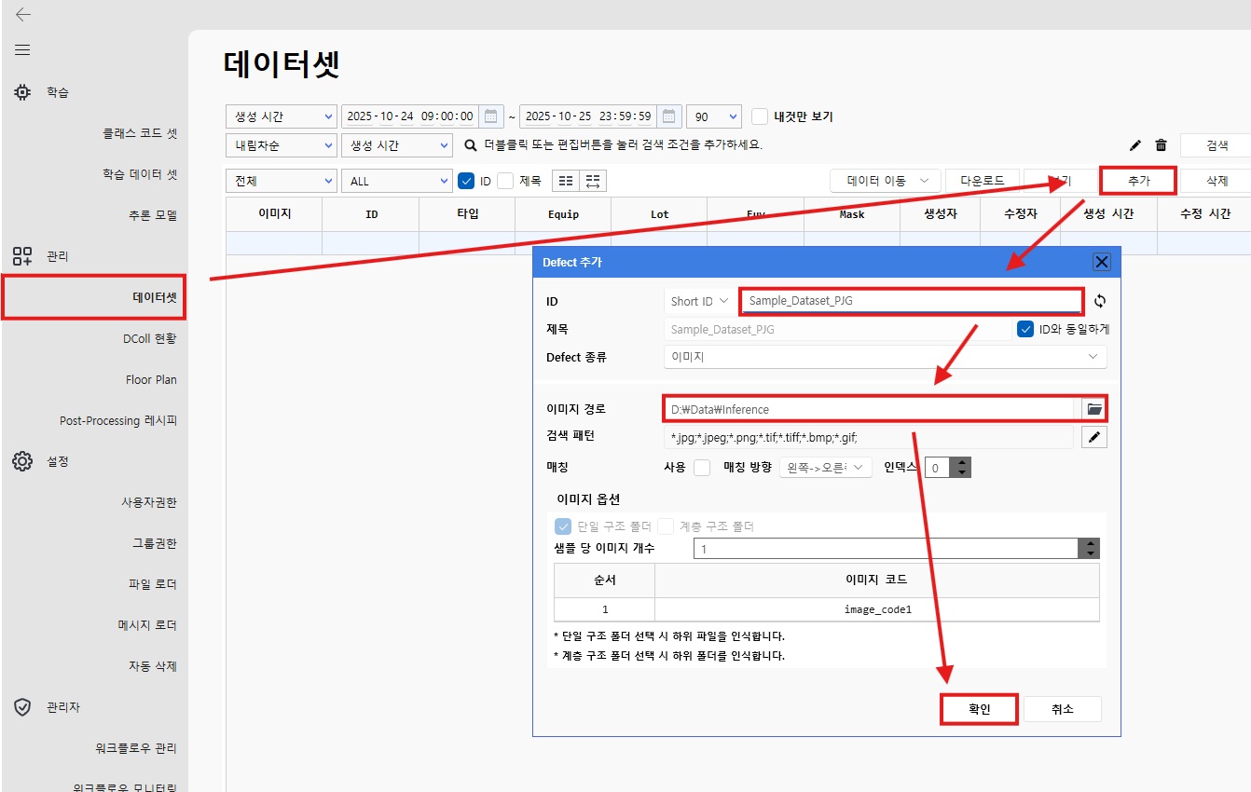Edit the 검색 패턴 using the pencil icon
The width and height of the screenshot is (1251, 792).
point(1094,436)
